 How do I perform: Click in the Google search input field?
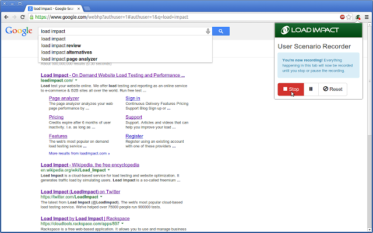point(117,31)
